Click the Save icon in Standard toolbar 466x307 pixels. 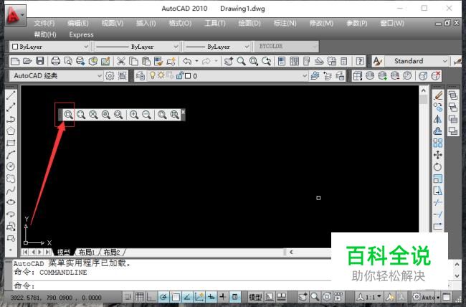(x=40, y=61)
